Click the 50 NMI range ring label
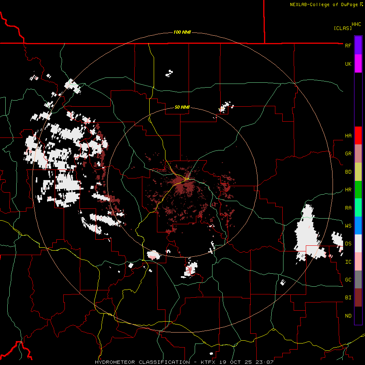 (182, 107)
